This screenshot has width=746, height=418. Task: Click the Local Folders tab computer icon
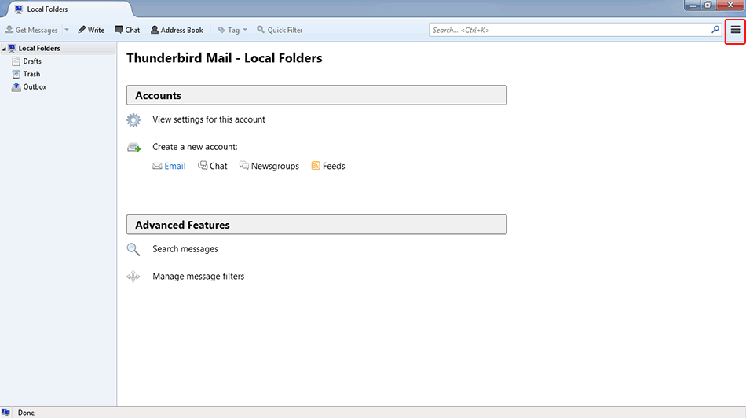[19, 9]
